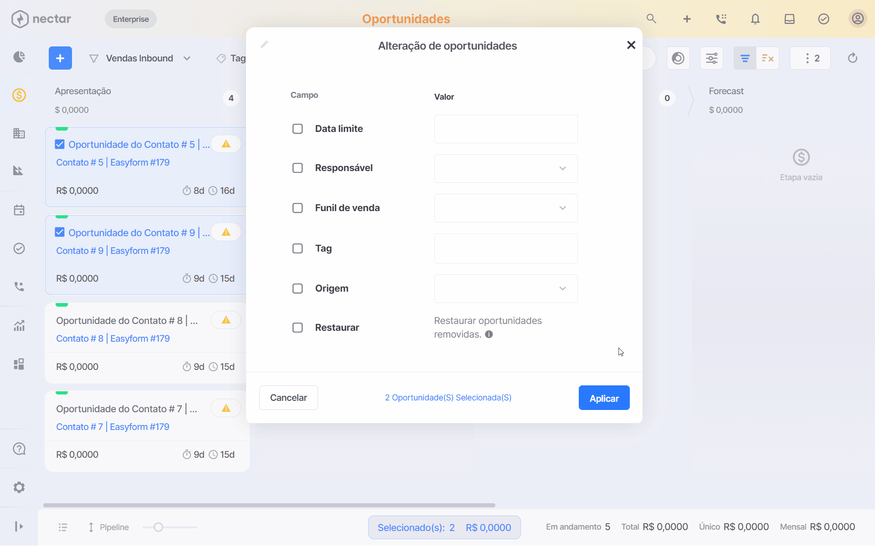Click the Aplicar button
The height and width of the screenshot is (546, 875).
(x=604, y=398)
